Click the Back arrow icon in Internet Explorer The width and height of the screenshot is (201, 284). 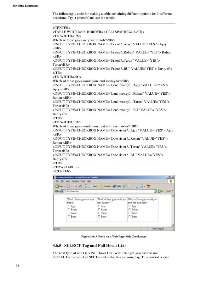click(57, 186)
